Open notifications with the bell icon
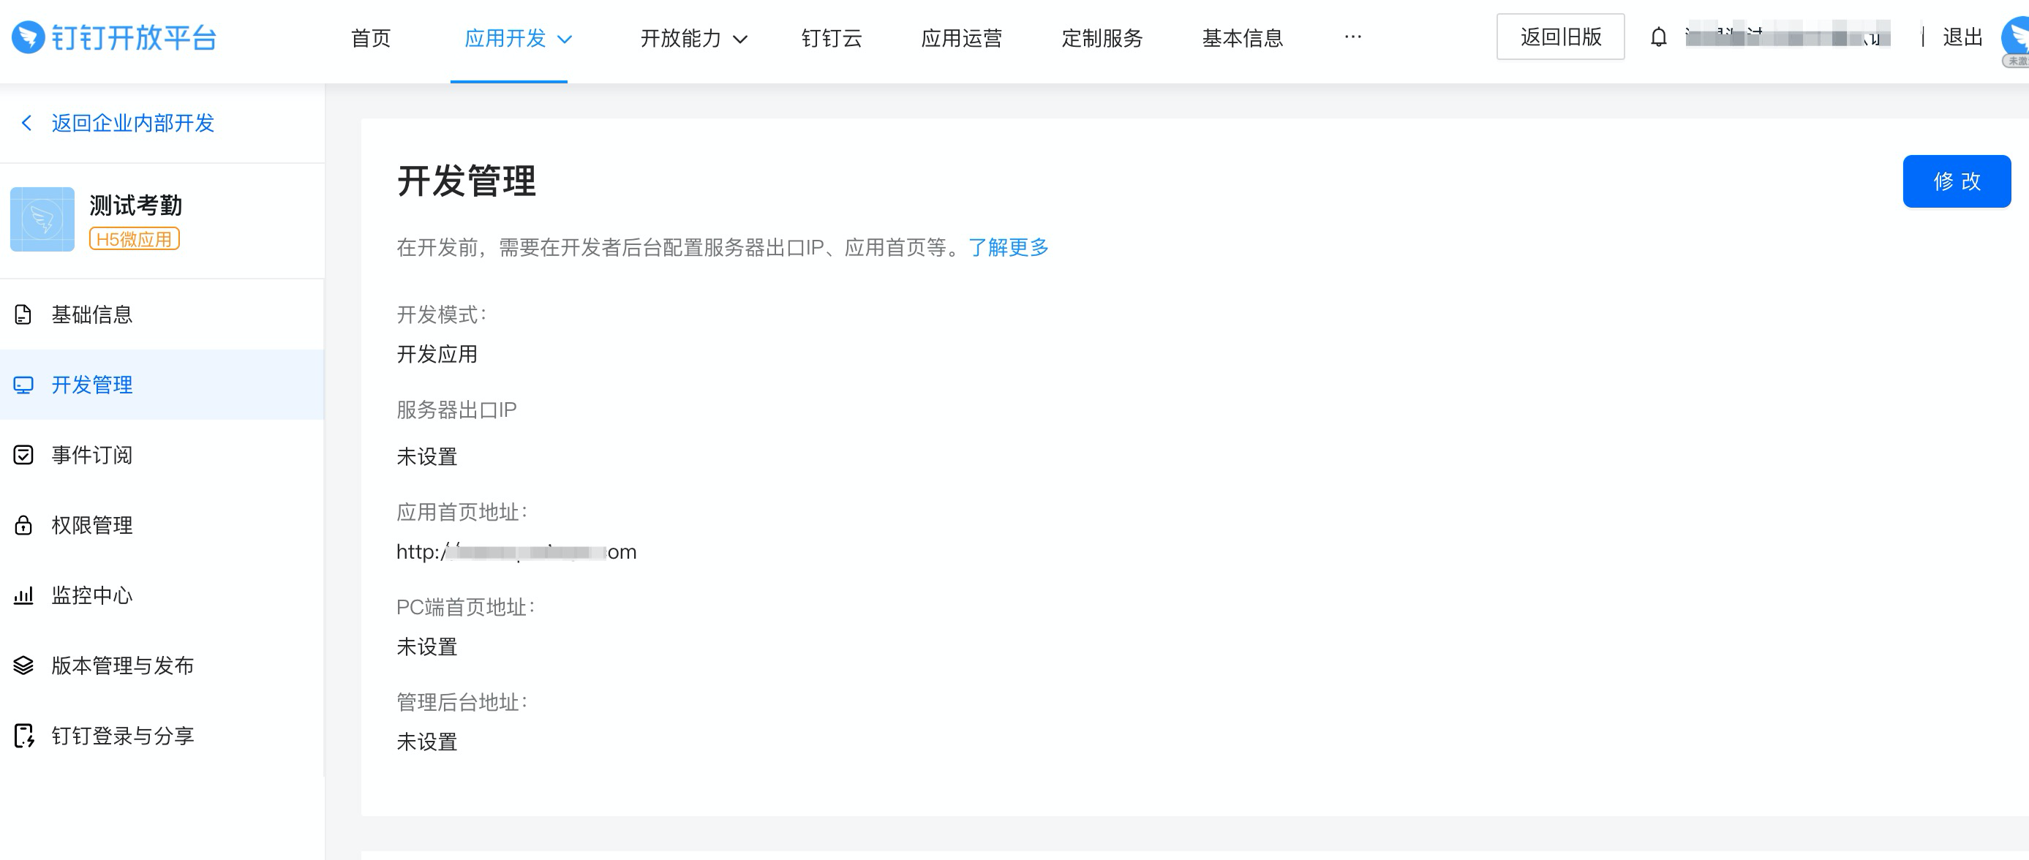2029x860 pixels. [1659, 37]
